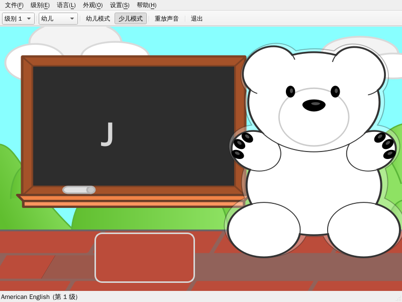Click the teddy bear's left foot
This screenshot has width=402, height=302.
tap(264, 230)
